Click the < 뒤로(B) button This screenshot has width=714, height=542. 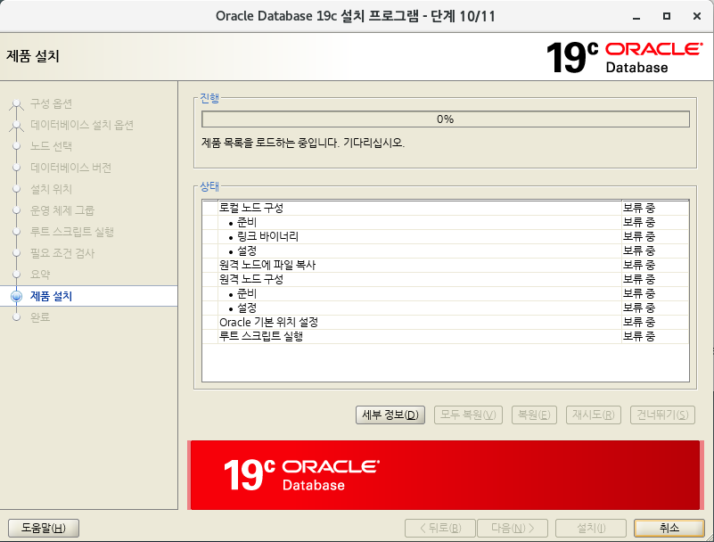click(440, 528)
